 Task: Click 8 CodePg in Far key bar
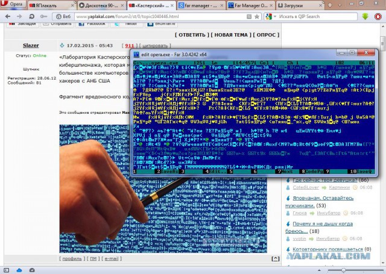(312, 171)
